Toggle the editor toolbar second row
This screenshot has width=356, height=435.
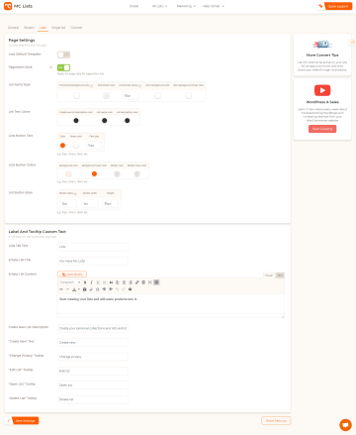pyautogui.click(x=156, y=282)
